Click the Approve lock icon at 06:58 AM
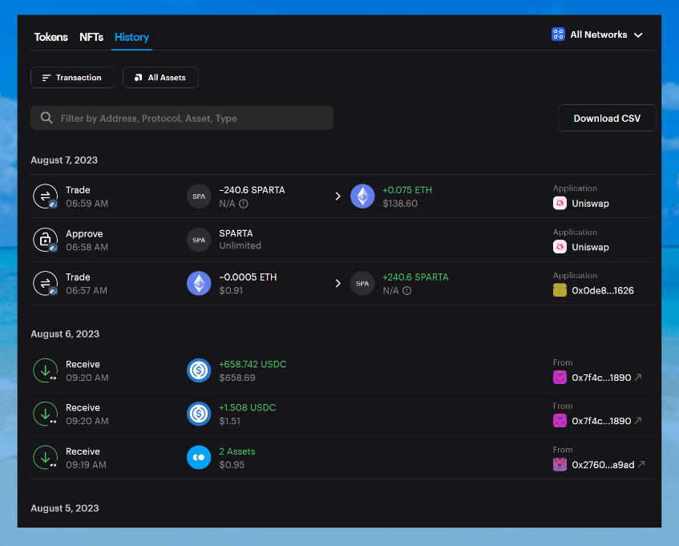 (45, 240)
